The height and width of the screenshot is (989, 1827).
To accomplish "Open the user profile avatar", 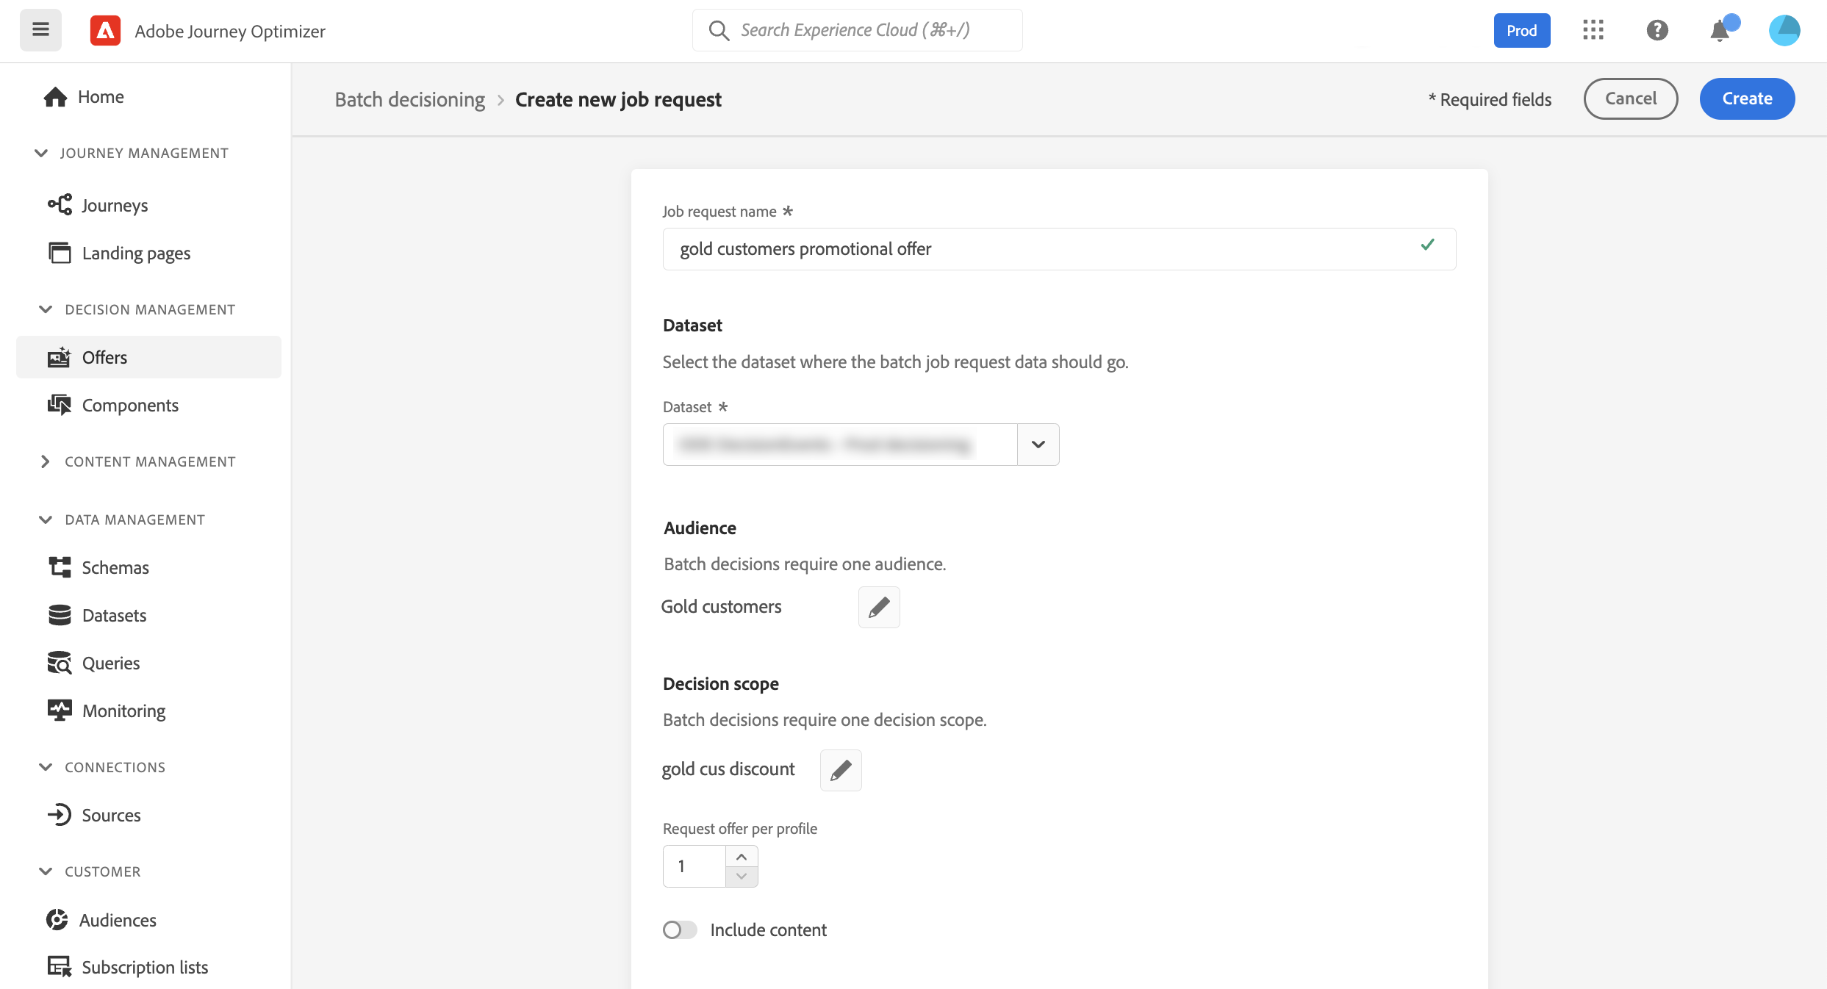I will click(x=1784, y=31).
